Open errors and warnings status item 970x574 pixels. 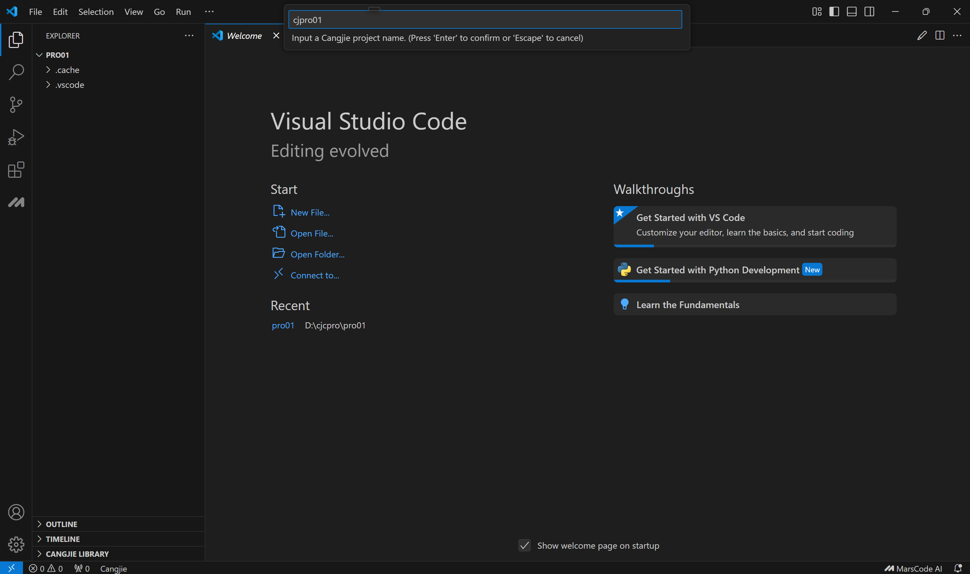[x=46, y=568]
